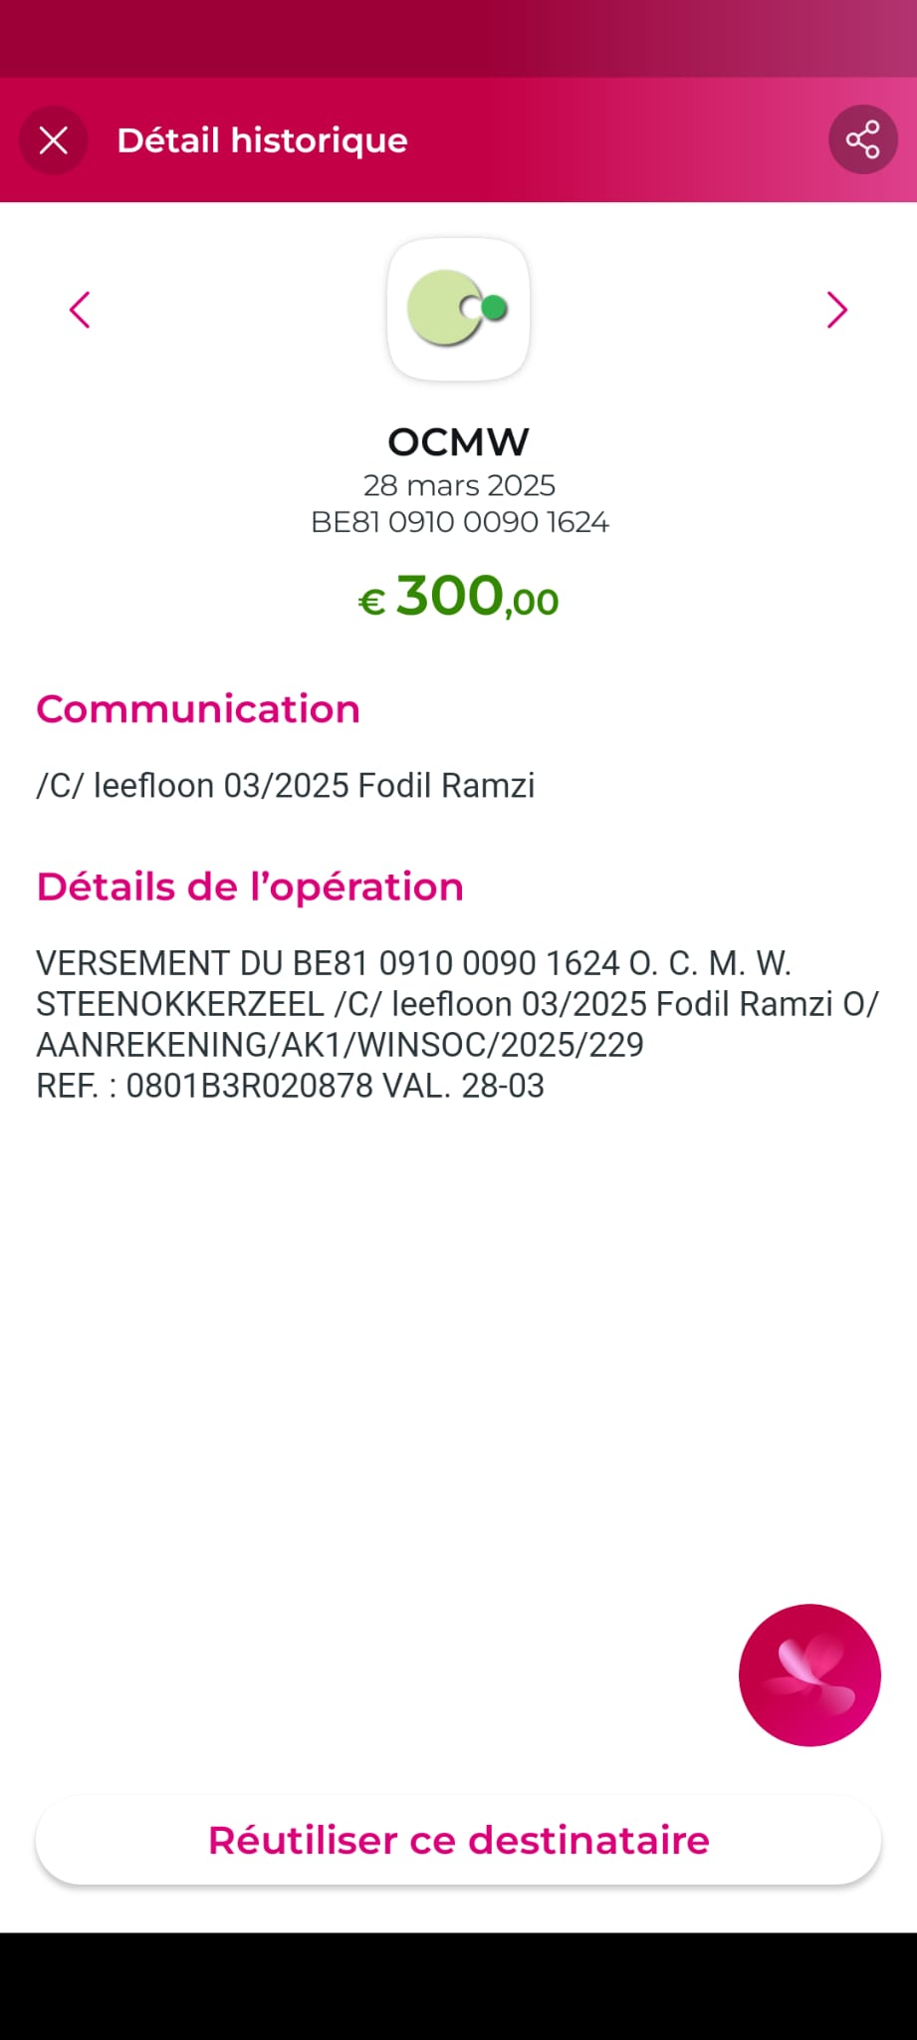917x2040 pixels.
Task: Tap the REF. : 0801B3R020878 line
Action: click(x=290, y=1085)
